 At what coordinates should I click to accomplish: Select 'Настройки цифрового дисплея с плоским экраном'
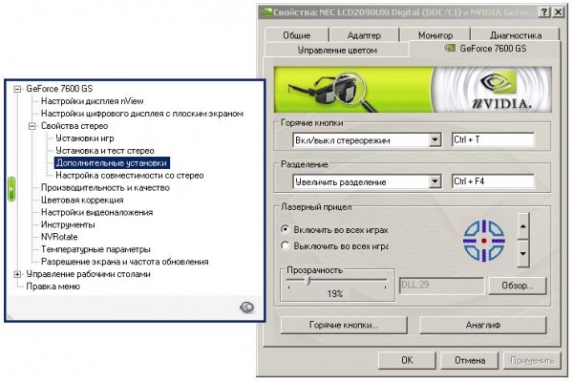[x=141, y=114]
